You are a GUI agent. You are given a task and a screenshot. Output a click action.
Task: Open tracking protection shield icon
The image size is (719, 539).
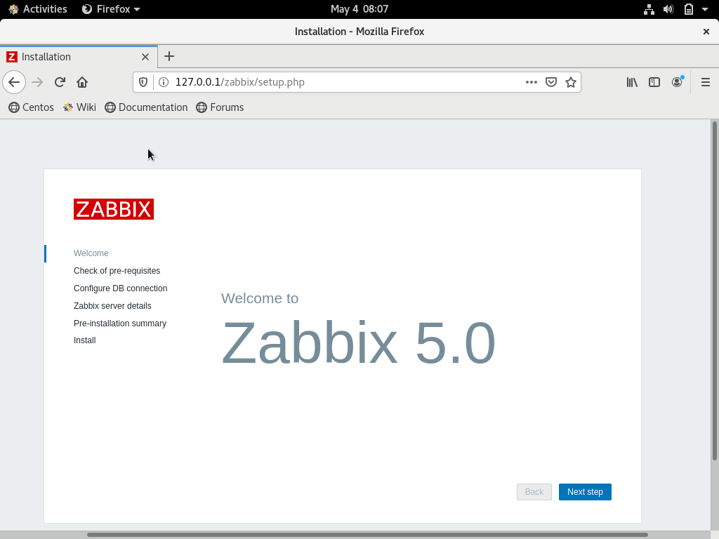(x=143, y=82)
